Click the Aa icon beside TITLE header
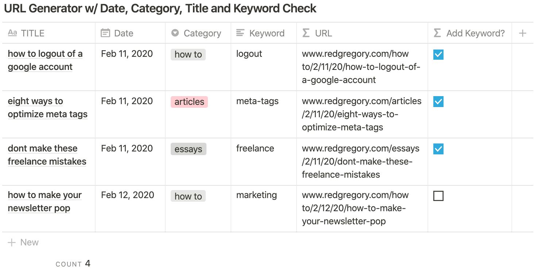 [x=12, y=33]
